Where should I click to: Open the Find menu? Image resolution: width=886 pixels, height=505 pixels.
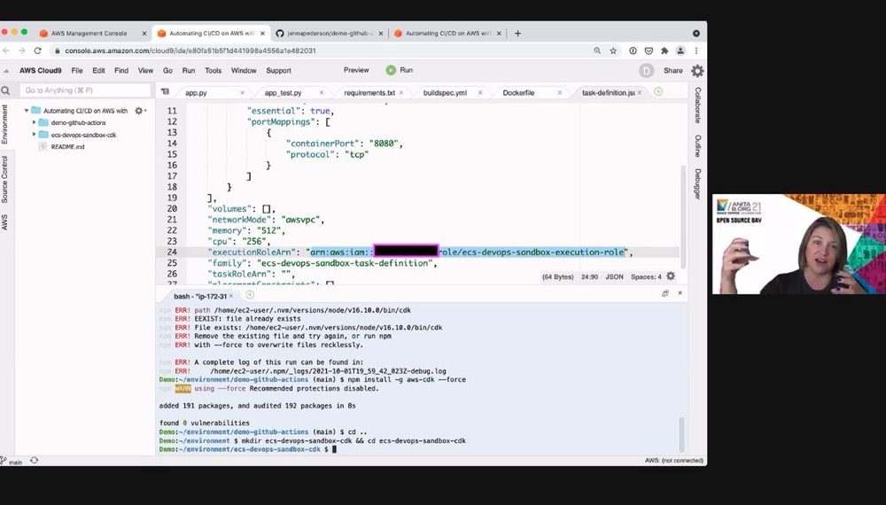tap(120, 71)
